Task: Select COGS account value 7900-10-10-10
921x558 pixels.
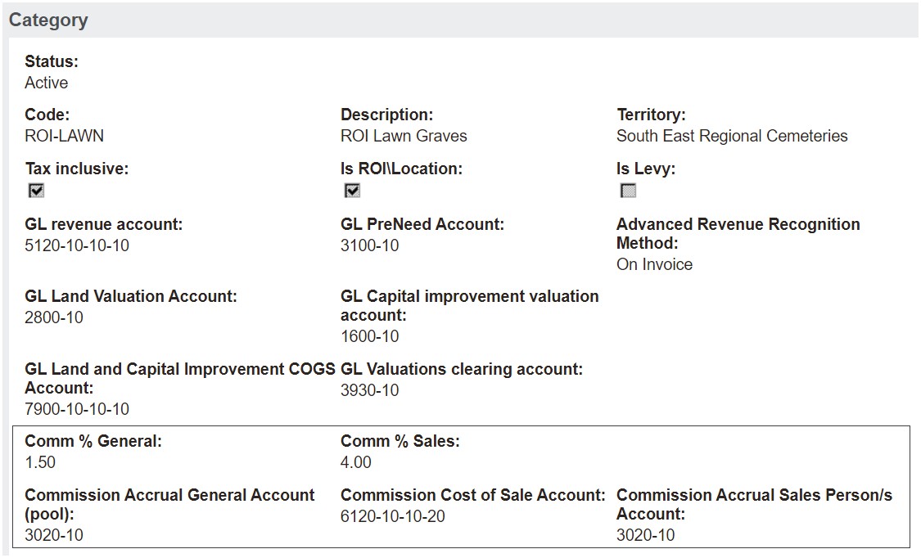Action: coord(77,409)
